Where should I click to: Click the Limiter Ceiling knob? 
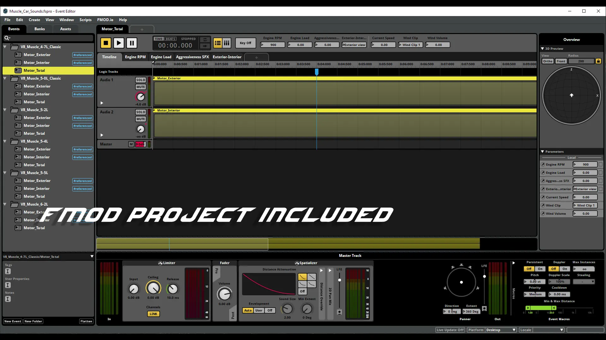[x=153, y=288]
